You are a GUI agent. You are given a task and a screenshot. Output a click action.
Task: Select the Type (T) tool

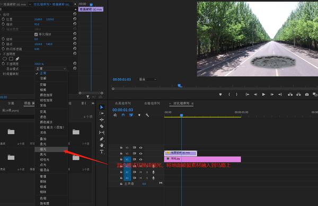pyautogui.click(x=102, y=151)
